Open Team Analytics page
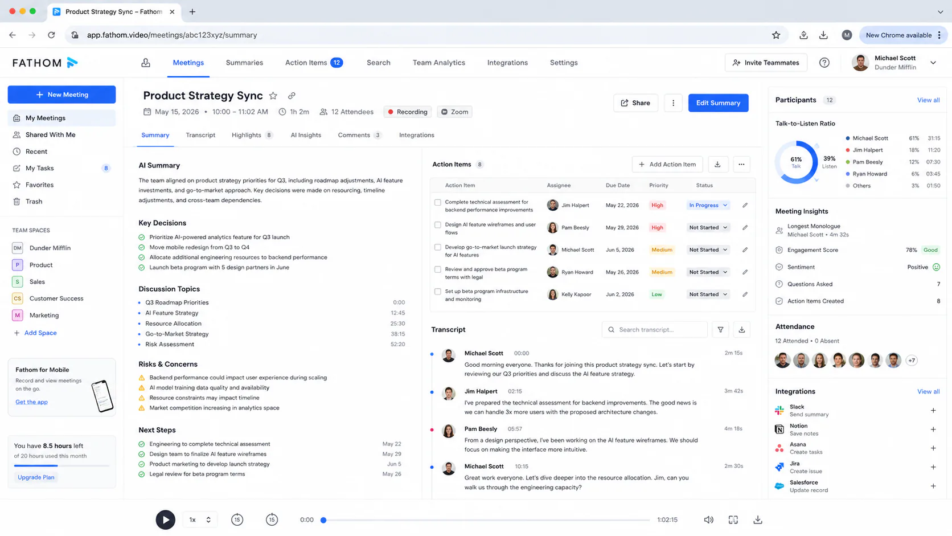952x536 pixels. (439, 63)
